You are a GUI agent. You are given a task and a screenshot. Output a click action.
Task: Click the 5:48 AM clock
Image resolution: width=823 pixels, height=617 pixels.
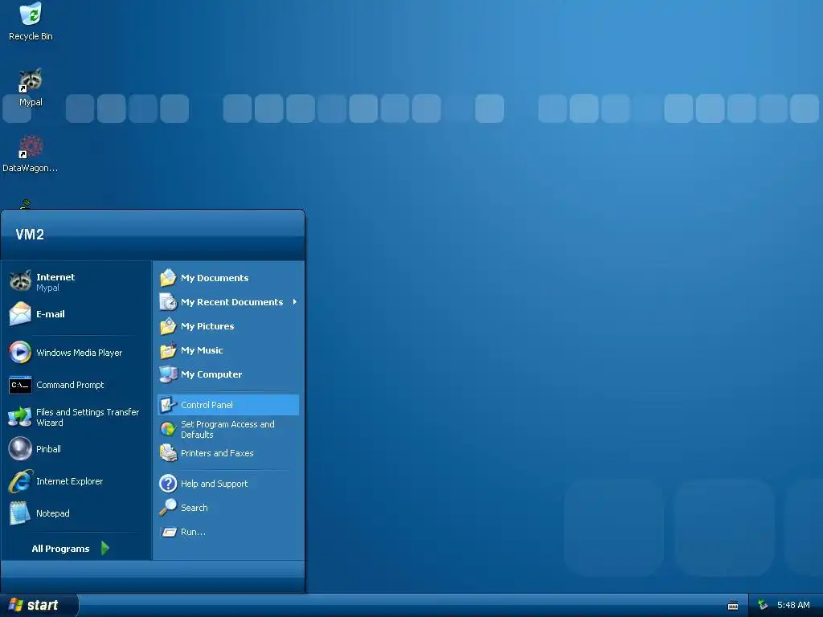793,605
